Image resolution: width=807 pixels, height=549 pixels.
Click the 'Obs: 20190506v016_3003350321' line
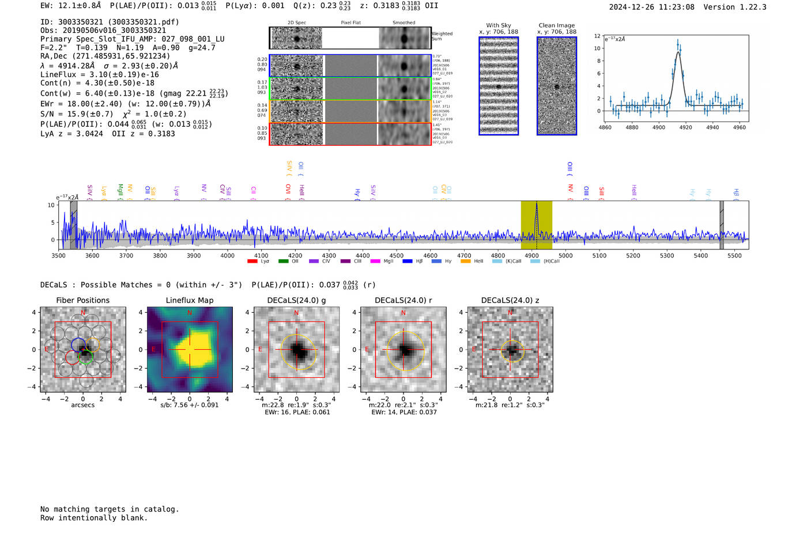103,31
